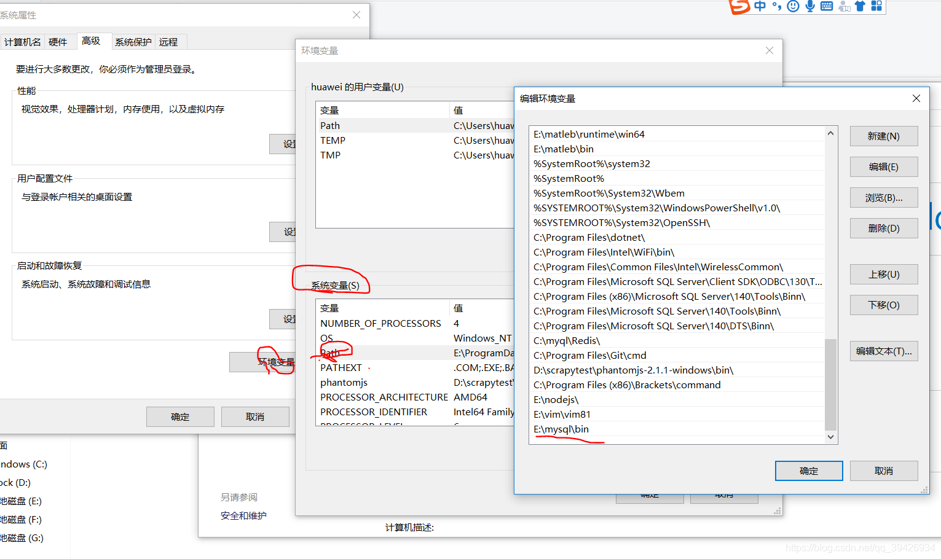Click the path list scroll down arrow
Viewport: 941px width, 559px height.
pyautogui.click(x=830, y=437)
